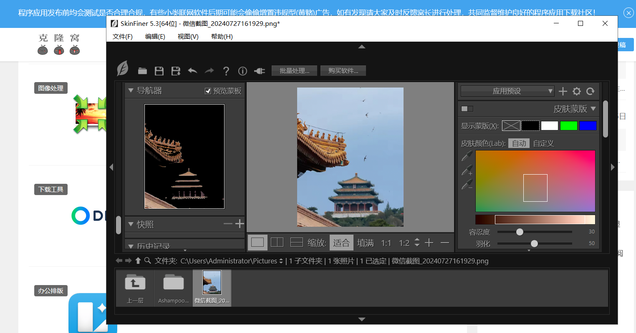Open the Pictures folder path dropdown
Screen dimensions: 636x333
(281, 261)
